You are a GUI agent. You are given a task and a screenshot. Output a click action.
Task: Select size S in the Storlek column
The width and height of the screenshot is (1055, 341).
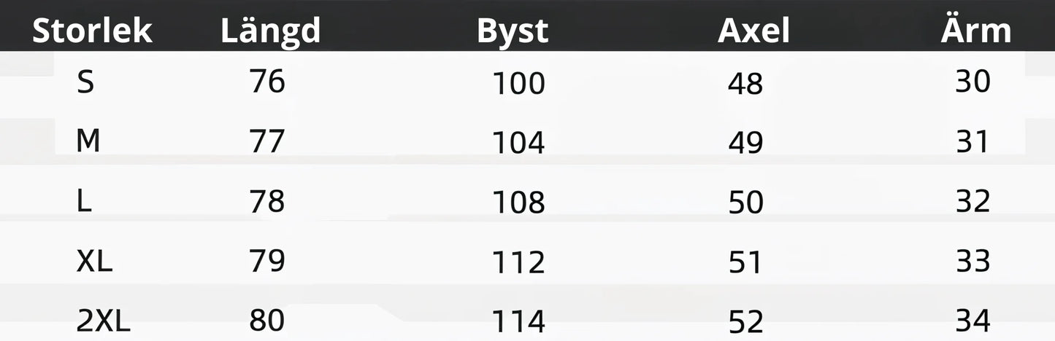coord(85,82)
